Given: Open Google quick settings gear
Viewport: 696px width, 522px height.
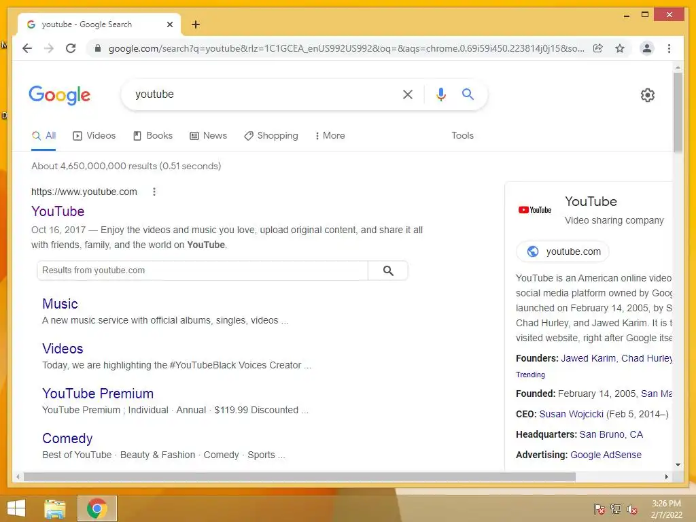Looking at the screenshot, I should (648, 95).
